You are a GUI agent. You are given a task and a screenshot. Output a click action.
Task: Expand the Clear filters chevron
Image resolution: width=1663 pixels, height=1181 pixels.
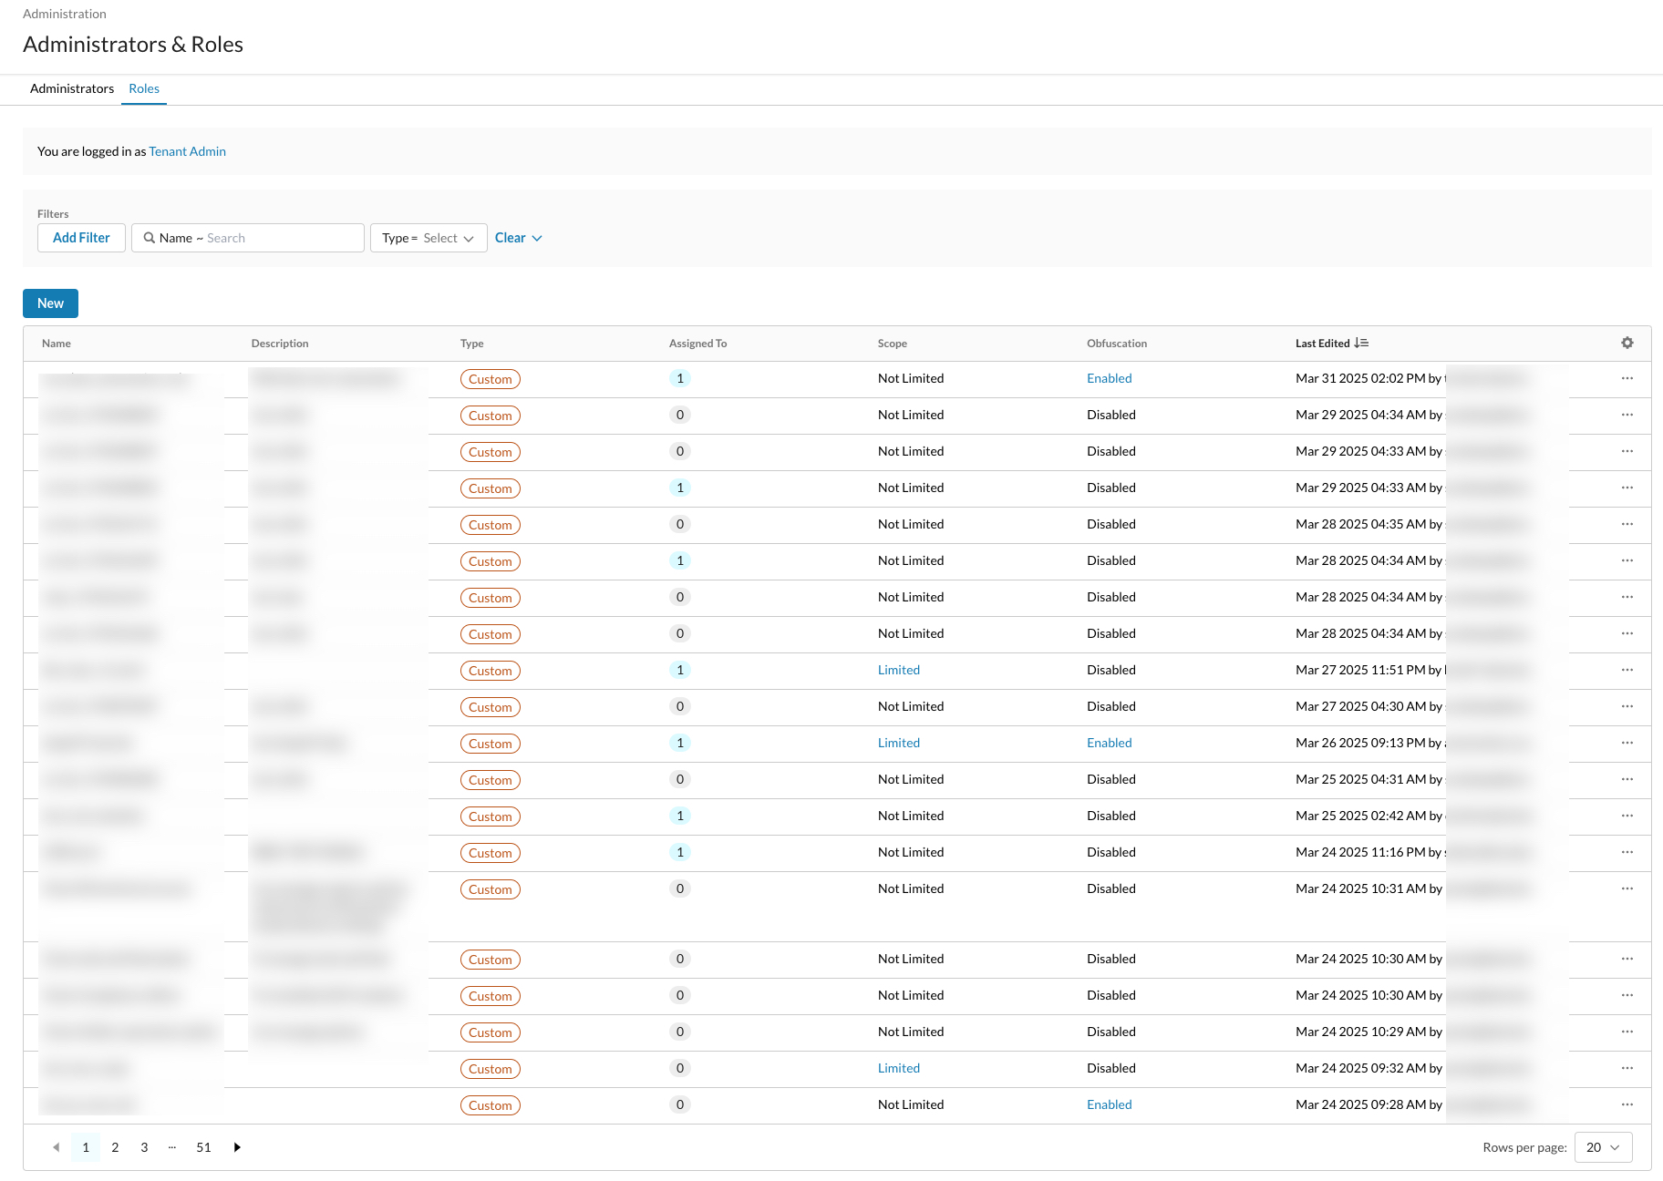pos(535,237)
